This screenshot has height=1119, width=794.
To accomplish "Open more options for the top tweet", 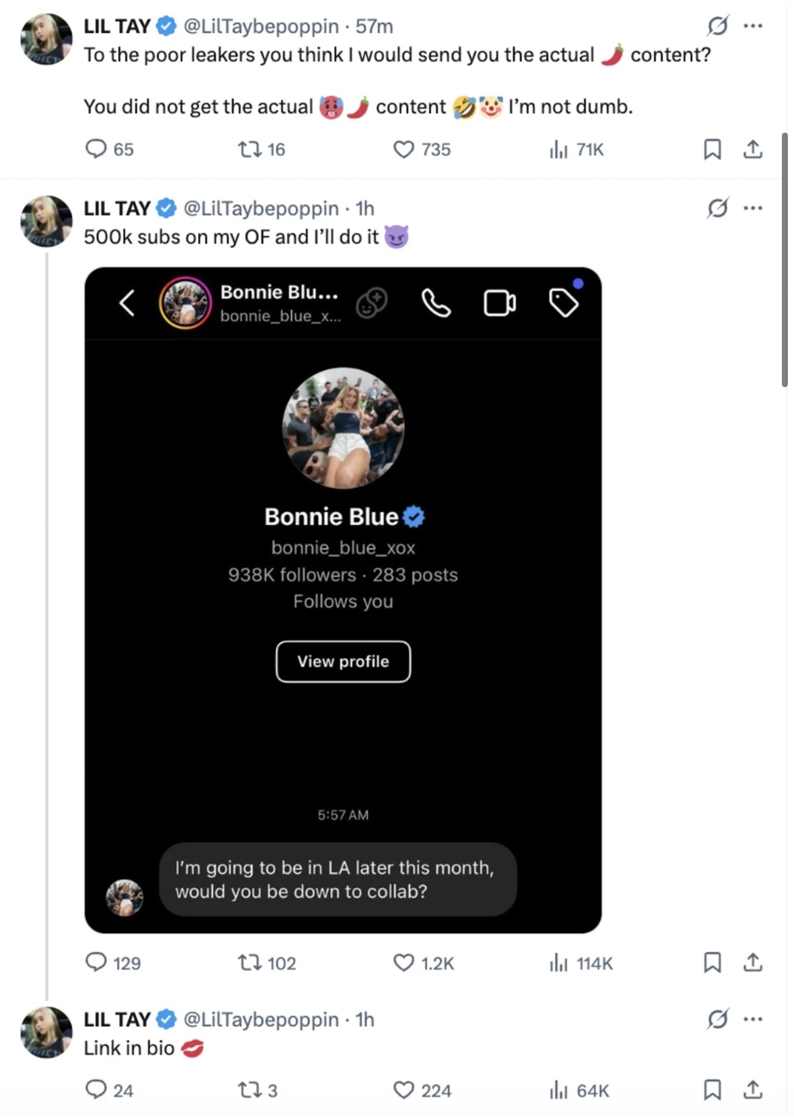I will coord(753,26).
